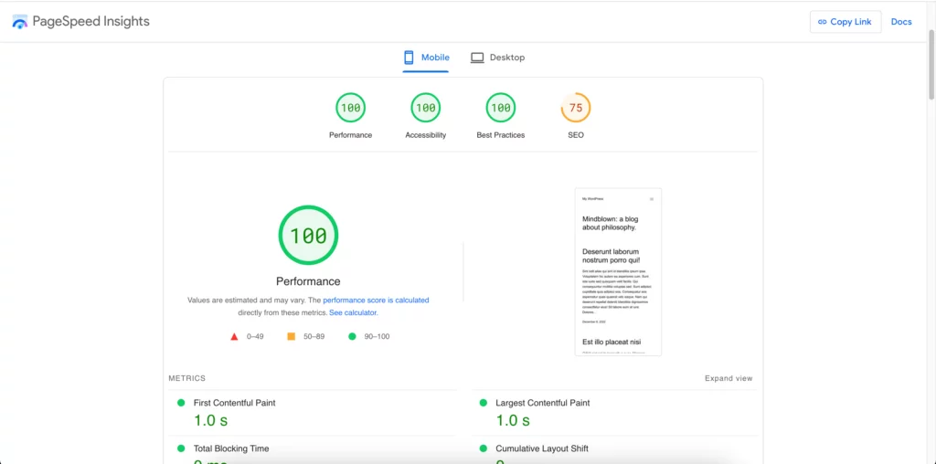Click the Best Practices 100 score gauge
This screenshot has height=464, width=936.
[501, 108]
